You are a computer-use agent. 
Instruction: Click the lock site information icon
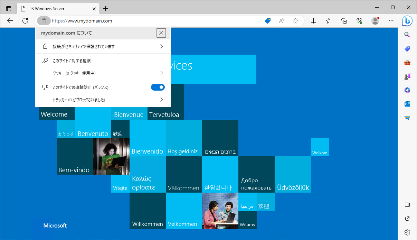coord(44,21)
